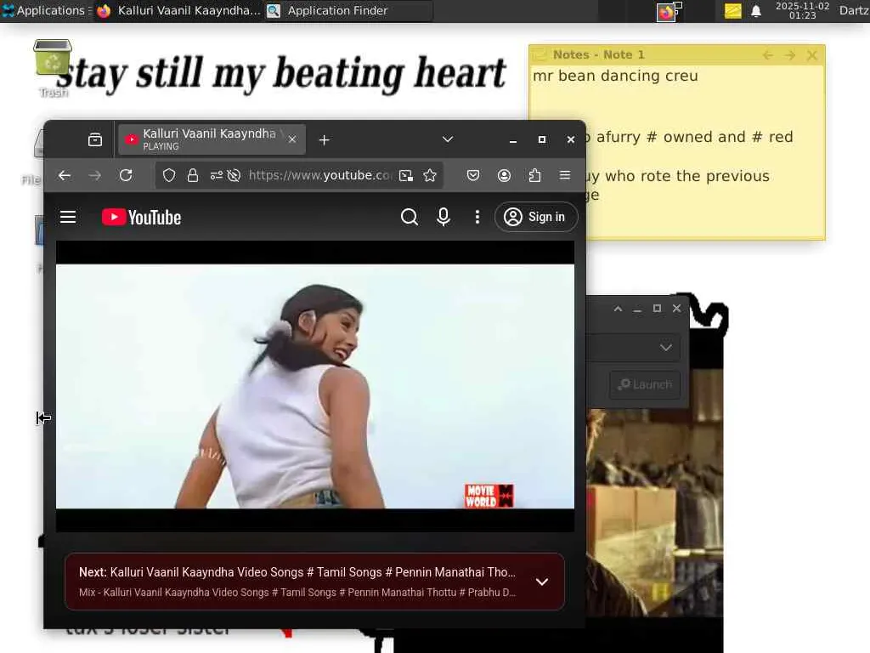Open YouTube search

[409, 217]
